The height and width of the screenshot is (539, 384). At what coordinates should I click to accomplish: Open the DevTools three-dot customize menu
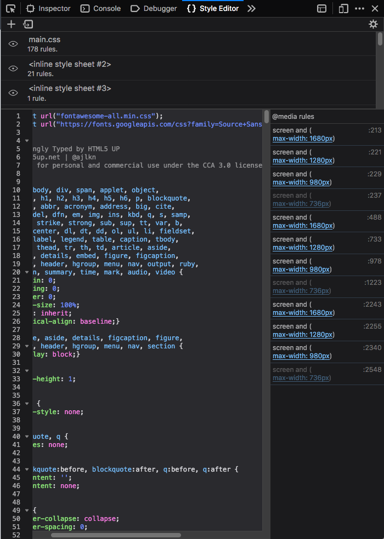click(359, 8)
